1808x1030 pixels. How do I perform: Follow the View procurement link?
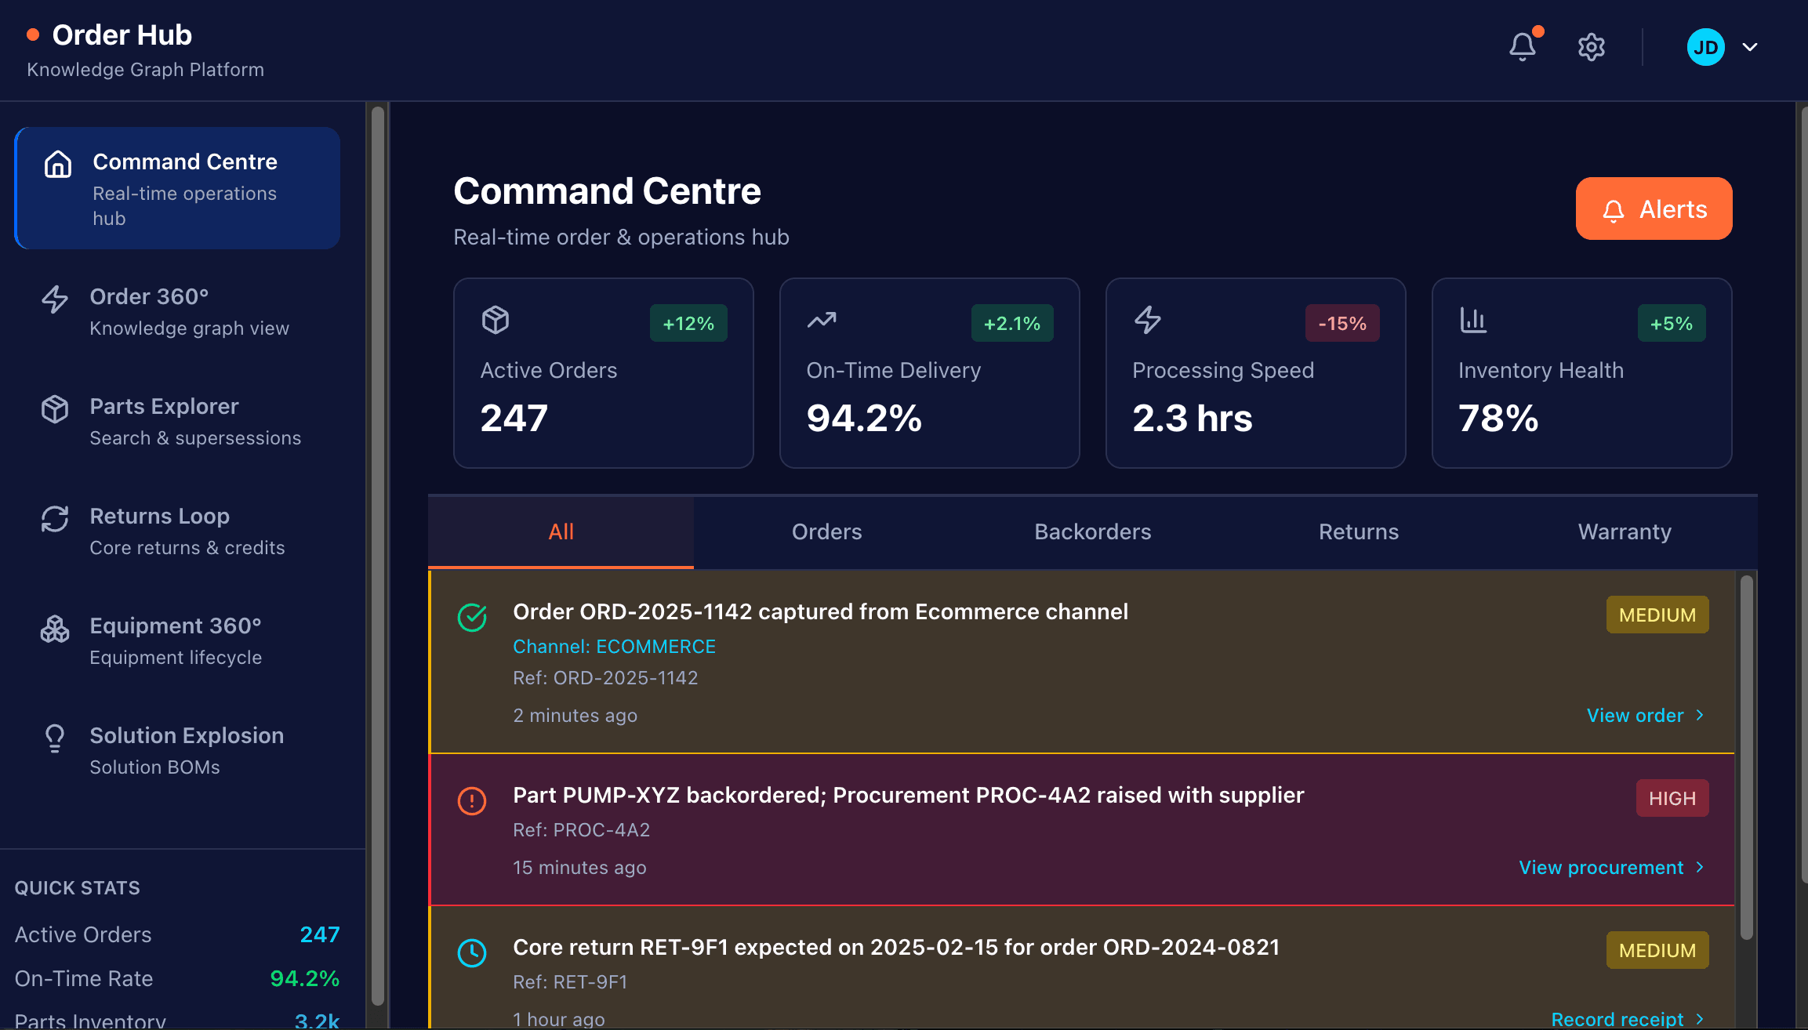(x=1612, y=868)
